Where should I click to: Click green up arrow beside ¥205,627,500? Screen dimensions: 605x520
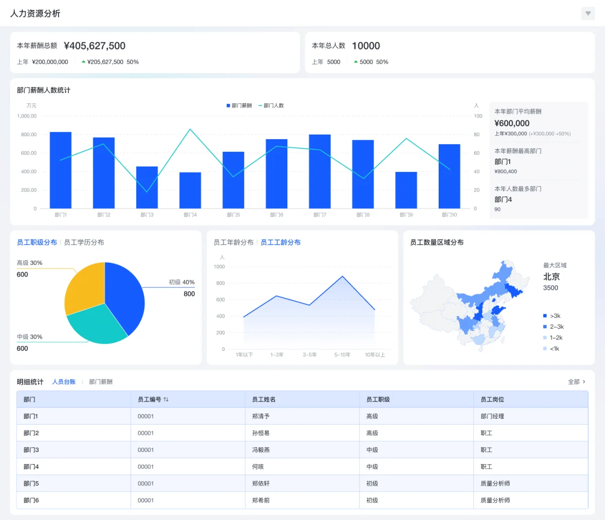click(x=84, y=62)
